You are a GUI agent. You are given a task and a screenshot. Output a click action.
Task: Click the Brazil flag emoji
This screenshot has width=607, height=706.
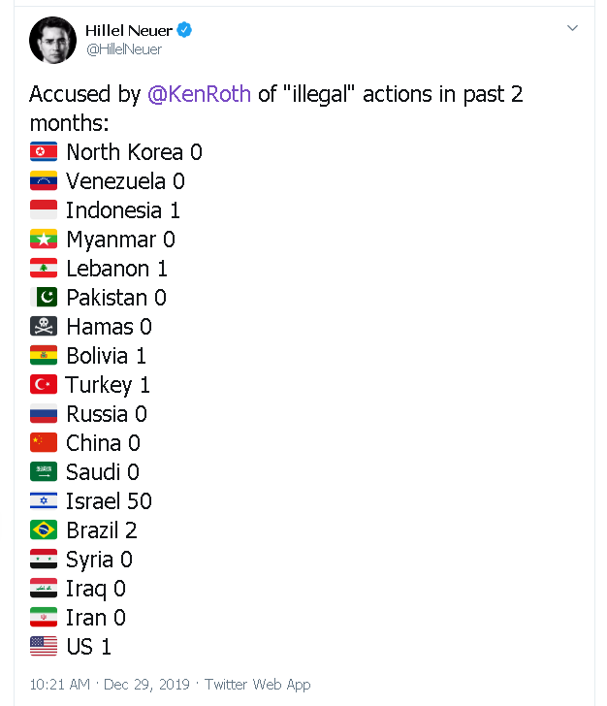click(44, 530)
